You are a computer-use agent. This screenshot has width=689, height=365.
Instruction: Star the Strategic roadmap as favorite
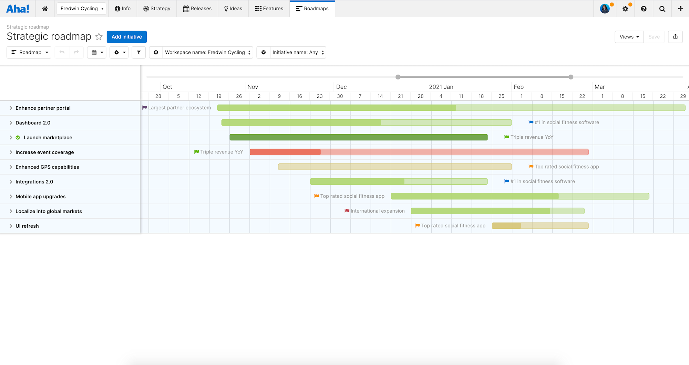coord(99,36)
